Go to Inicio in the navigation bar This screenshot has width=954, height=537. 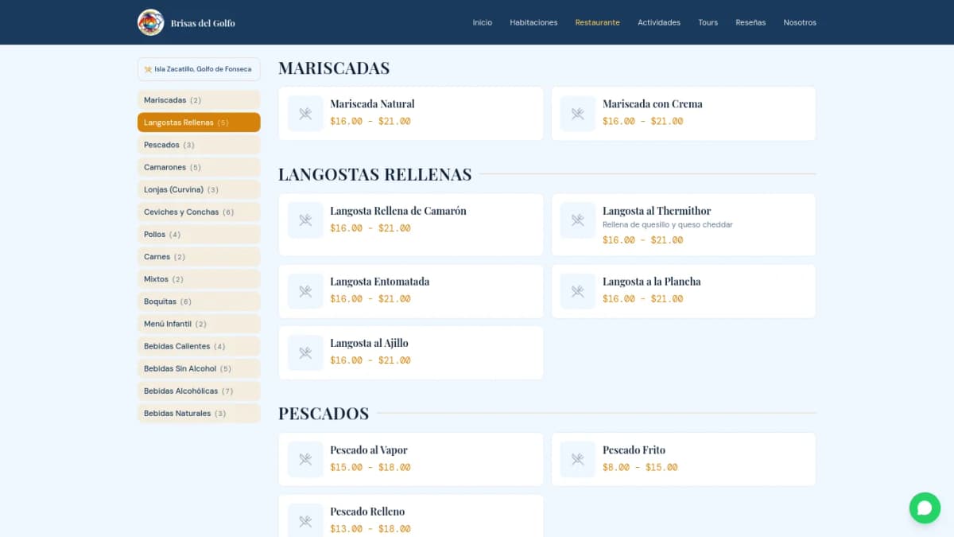(x=483, y=22)
